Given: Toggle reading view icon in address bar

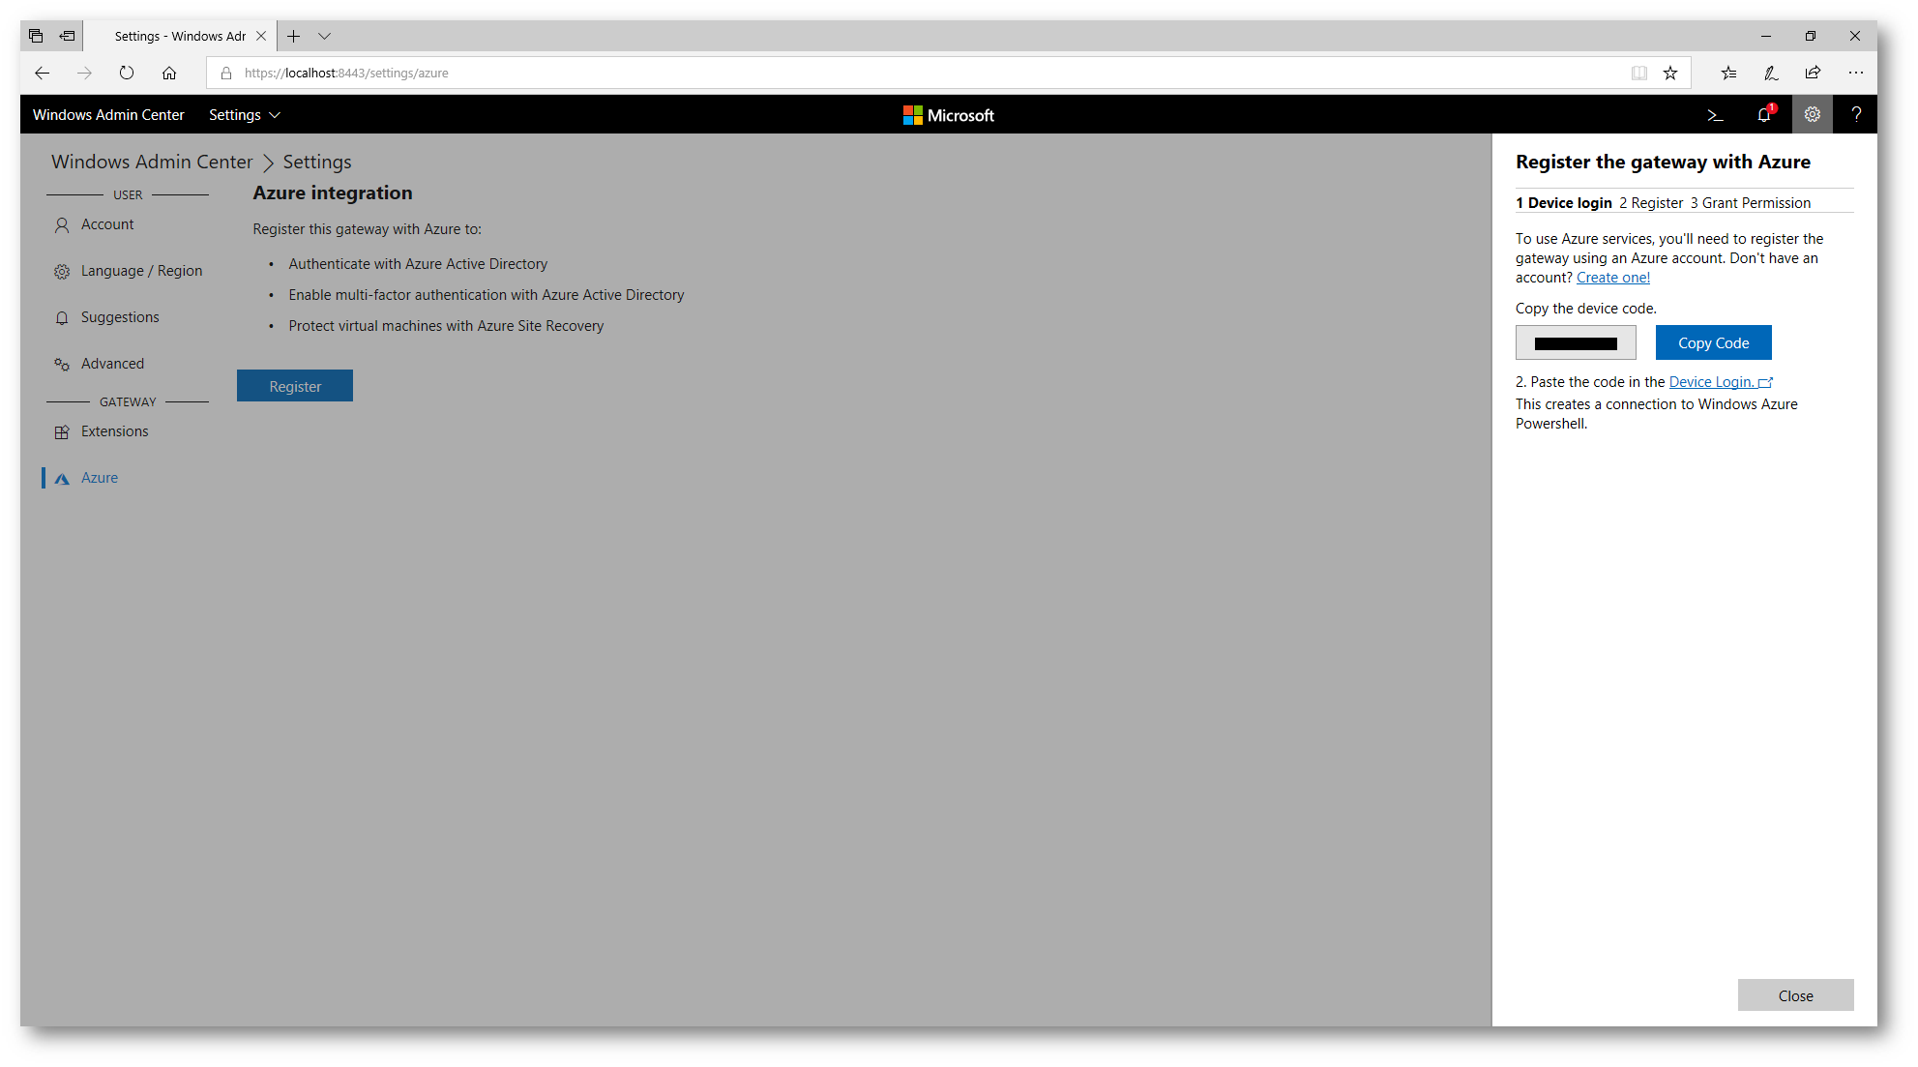Looking at the screenshot, I should coord(1638,73).
